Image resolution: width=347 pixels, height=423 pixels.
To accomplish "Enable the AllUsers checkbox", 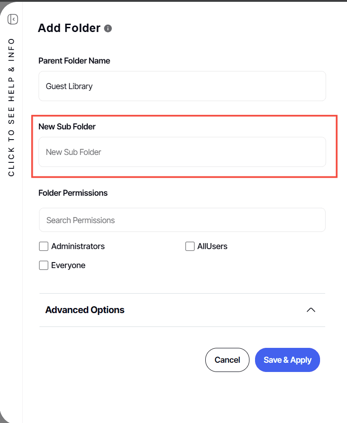I will (x=190, y=246).
